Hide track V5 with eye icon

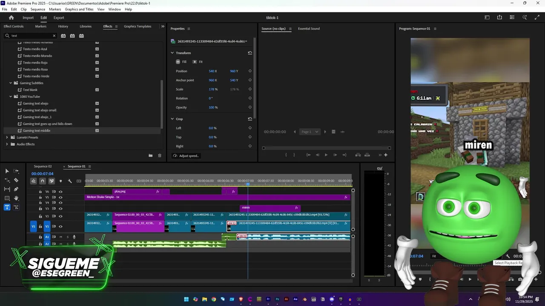(x=60, y=197)
